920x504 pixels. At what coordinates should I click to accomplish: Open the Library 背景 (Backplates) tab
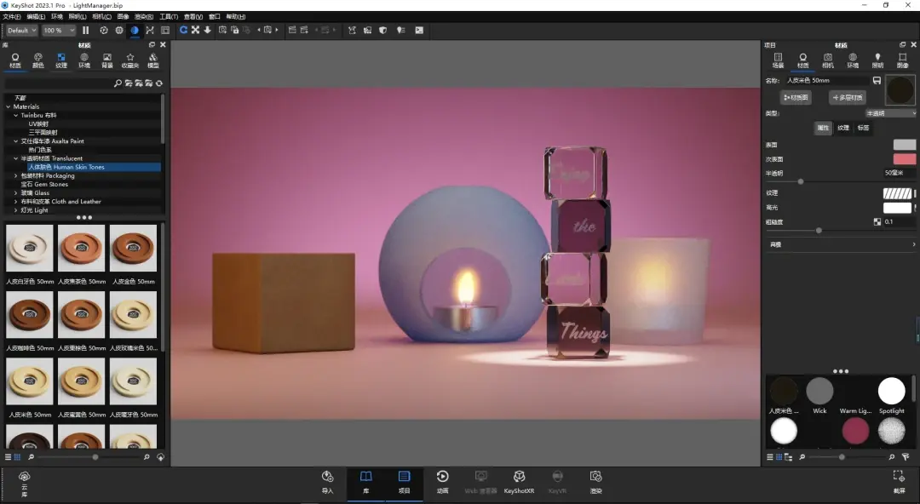click(106, 60)
